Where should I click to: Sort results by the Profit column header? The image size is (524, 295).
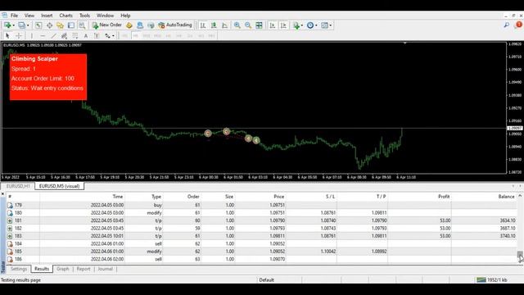tap(444, 197)
